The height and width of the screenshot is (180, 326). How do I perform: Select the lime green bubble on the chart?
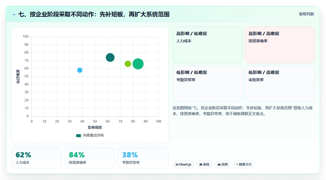coord(128,64)
